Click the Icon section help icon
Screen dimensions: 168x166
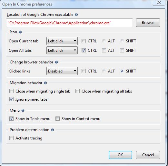coord(20,32)
